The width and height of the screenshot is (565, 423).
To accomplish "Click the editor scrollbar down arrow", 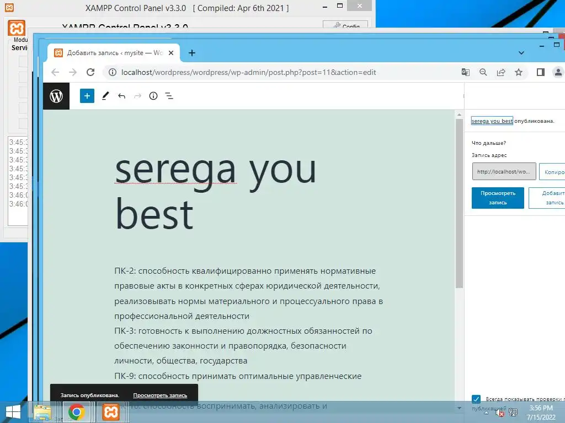I will 459,408.
